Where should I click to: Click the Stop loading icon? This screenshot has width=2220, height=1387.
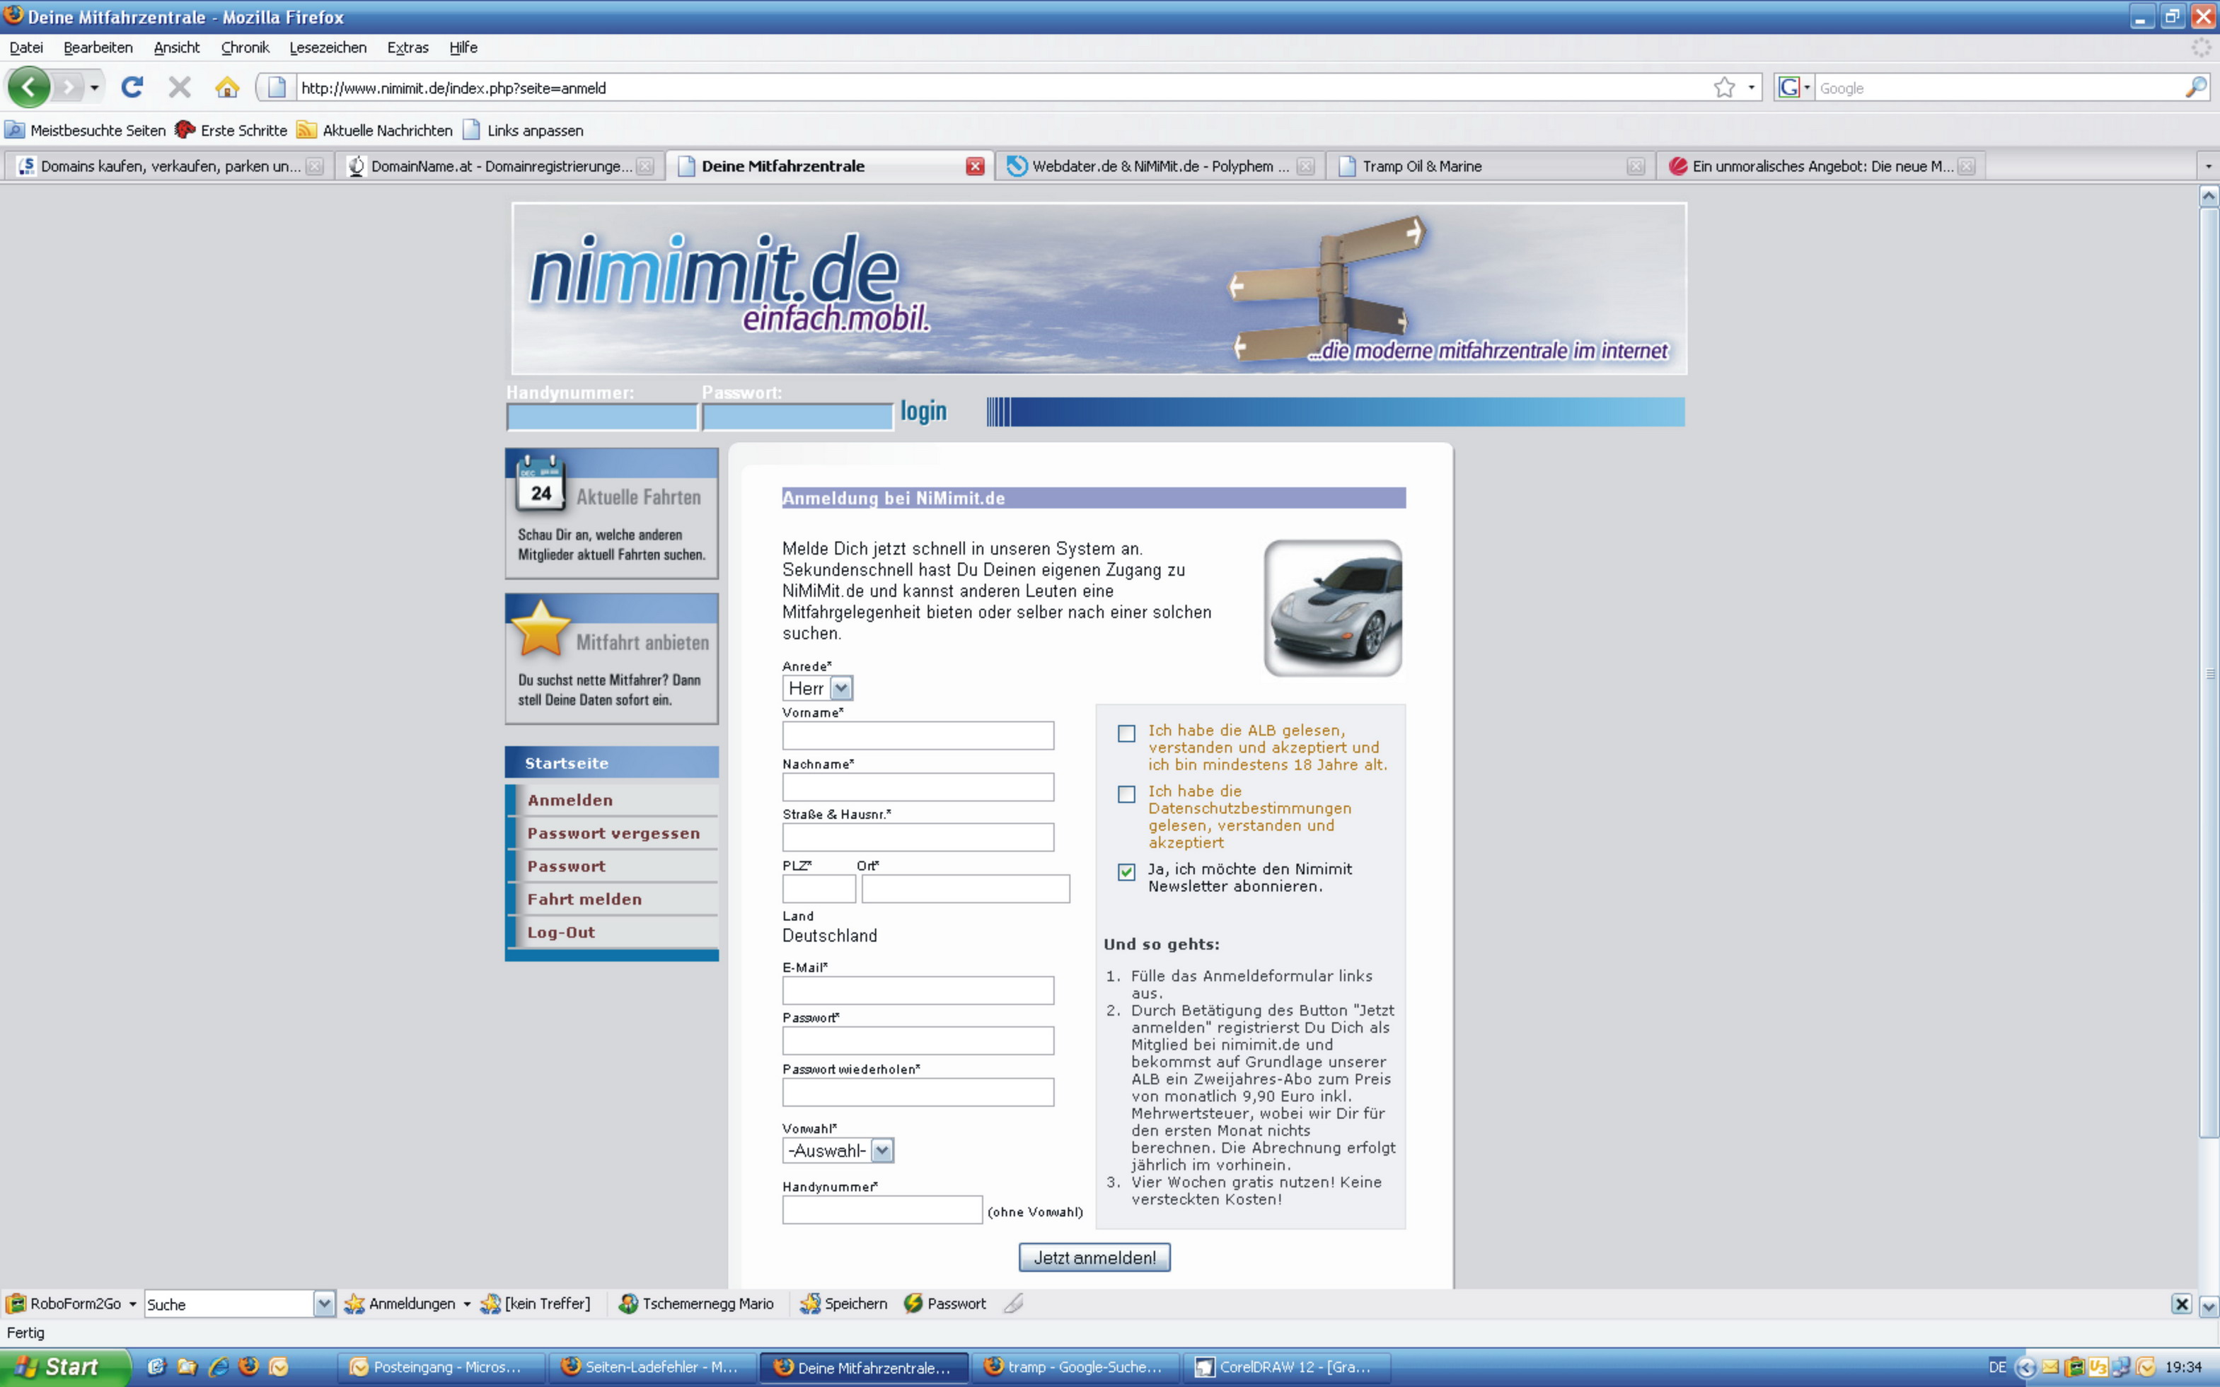point(180,87)
